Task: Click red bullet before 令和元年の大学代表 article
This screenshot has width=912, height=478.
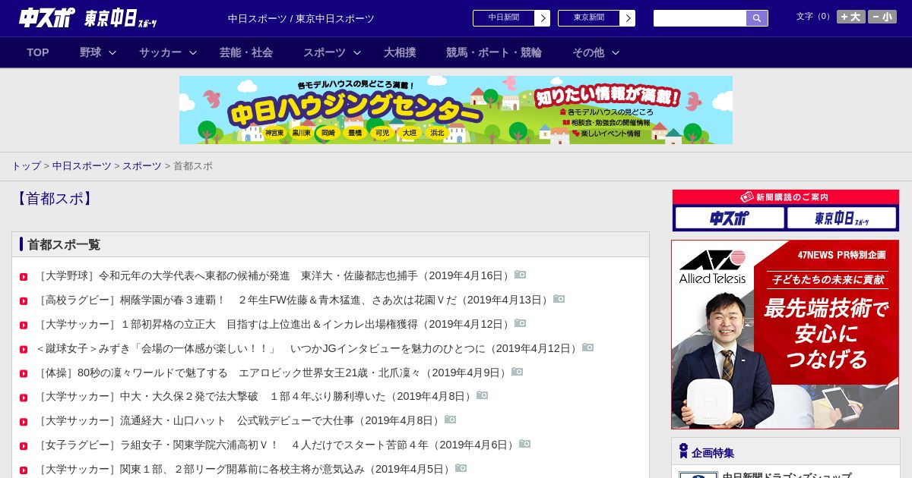Action: pos(24,277)
